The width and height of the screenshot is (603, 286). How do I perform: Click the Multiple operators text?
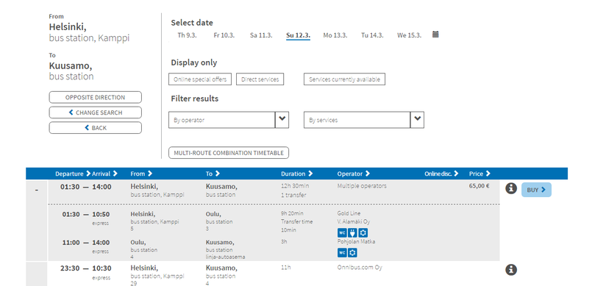tap(362, 186)
